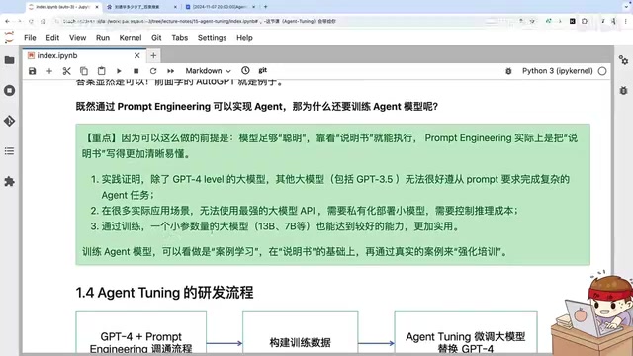Close the index.ipynb notebook tab
The height and width of the screenshot is (356, 633).
pyautogui.click(x=137, y=55)
